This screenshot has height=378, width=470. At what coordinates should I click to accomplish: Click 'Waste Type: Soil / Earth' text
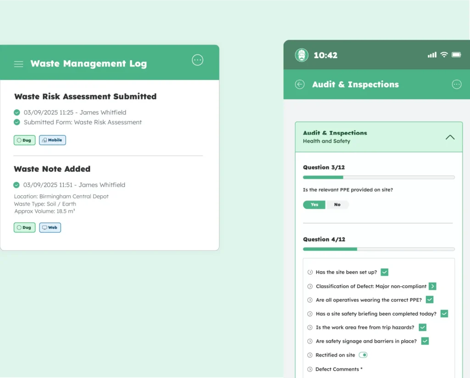click(x=45, y=204)
